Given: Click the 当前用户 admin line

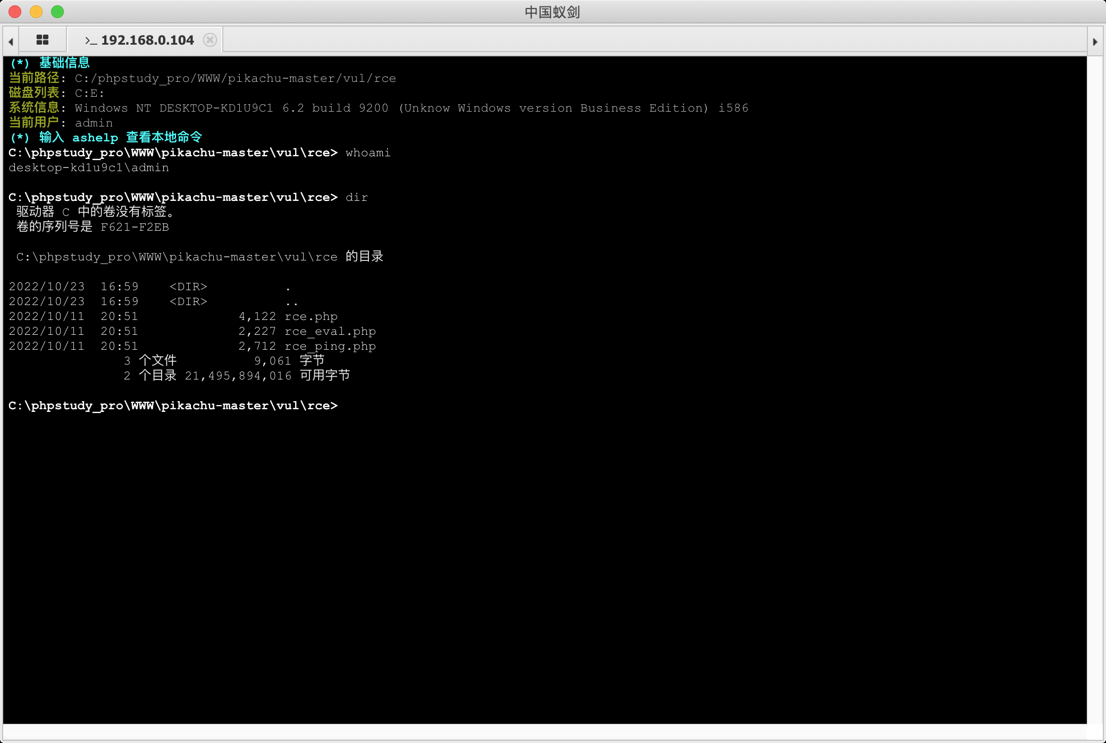Looking at the screenshot, I should [61, 123].
